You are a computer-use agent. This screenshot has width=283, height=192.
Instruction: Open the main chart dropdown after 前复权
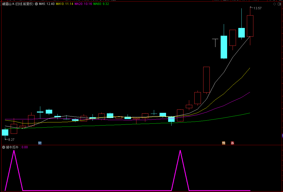tap(36, 4)
